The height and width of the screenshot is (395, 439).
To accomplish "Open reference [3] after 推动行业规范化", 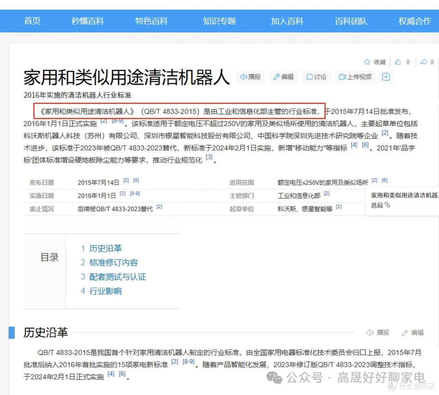I will point(209,157).
